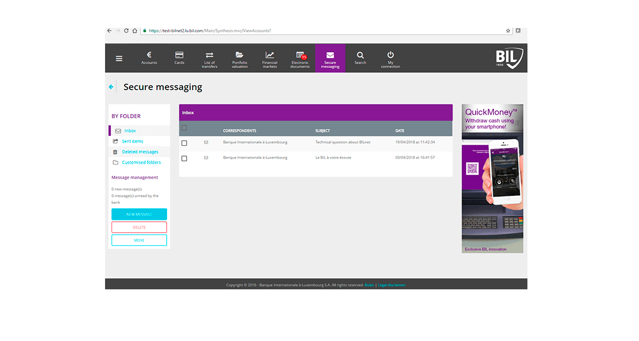The image size is (639, 341).
Task: Click correspondent of 03/04/2018 message
Action: pyautogui.click(x=255, y=158)
